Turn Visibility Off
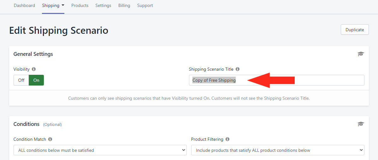 coord(21,80)
